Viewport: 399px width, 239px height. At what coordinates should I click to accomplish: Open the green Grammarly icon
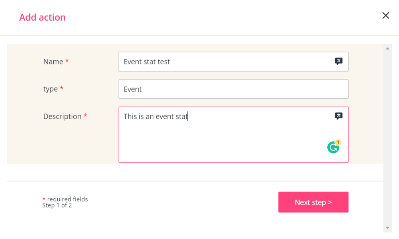tap(332, 148)
